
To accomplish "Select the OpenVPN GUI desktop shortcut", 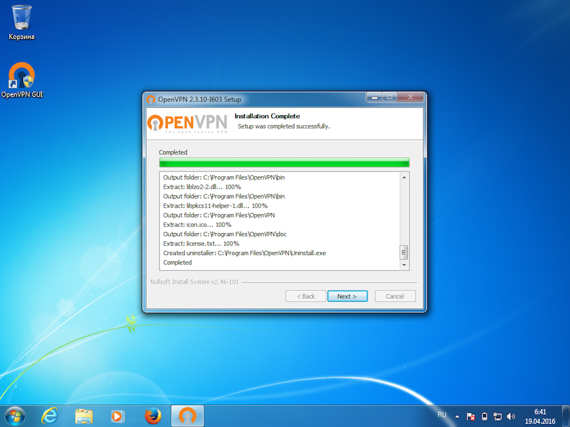I will tap(22, 80).
